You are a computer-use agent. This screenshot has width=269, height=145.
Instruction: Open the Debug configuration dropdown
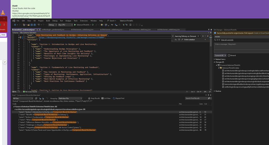53,25
